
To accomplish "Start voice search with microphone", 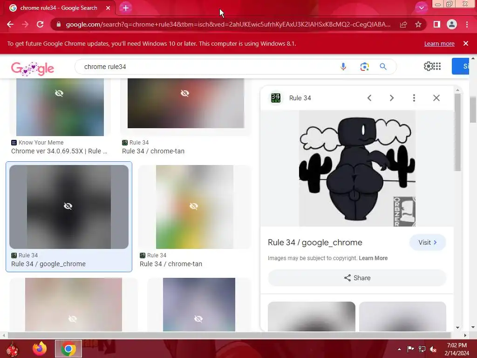I will click(343, 67).
